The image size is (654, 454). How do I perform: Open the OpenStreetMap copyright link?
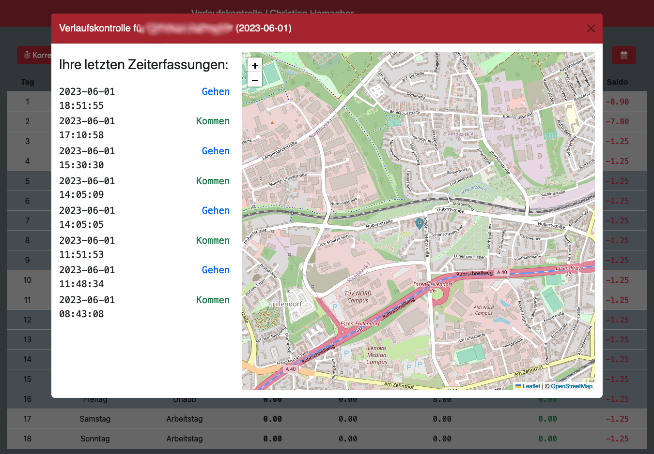pos(571,386)
